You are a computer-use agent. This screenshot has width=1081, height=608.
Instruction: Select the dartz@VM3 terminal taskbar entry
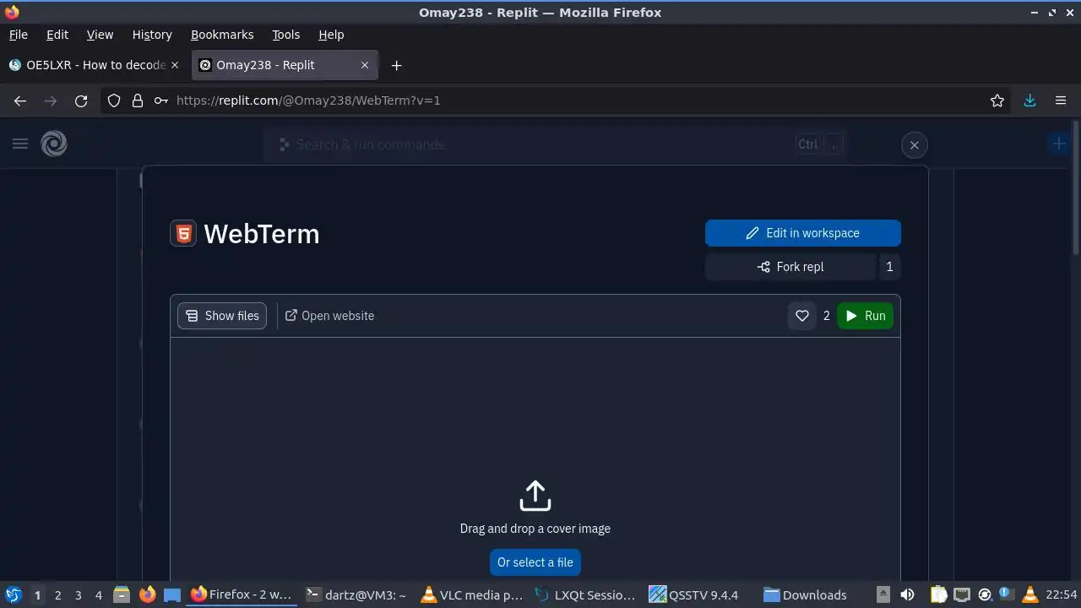(356, 594)
